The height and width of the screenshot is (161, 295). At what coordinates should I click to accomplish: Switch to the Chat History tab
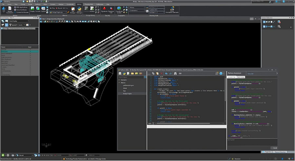(x=241, y=77)
